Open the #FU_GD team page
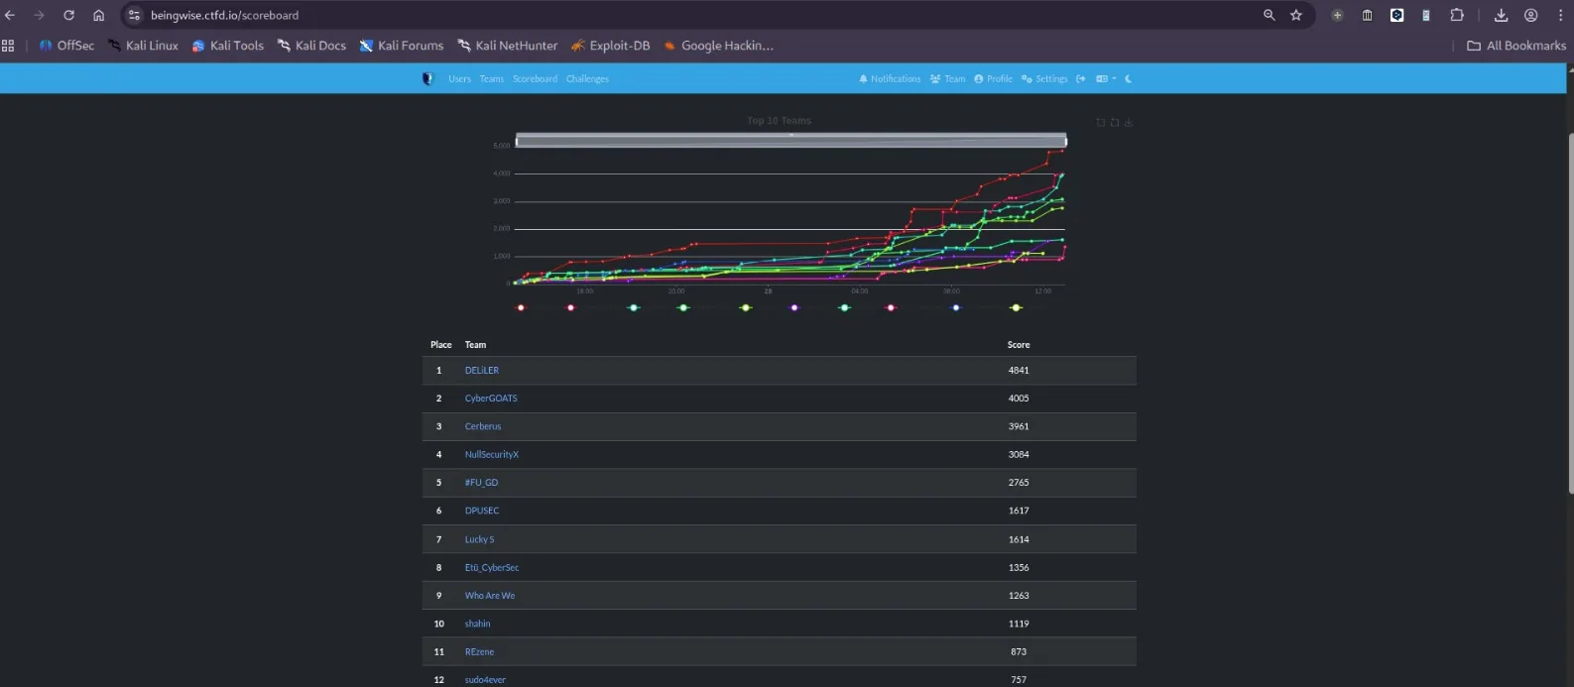This screenshot has height=687, width=1574. 481,482
